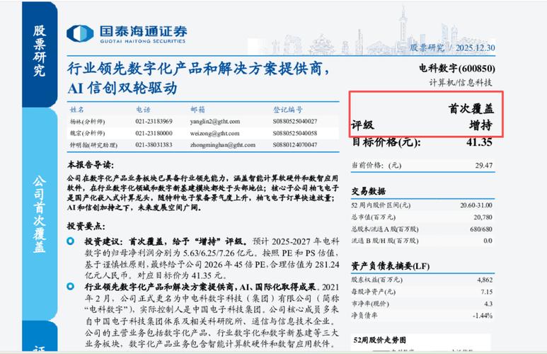Click the 当前价格 label
The width and height of the screenshot is (547, 354).
[376, 166]
